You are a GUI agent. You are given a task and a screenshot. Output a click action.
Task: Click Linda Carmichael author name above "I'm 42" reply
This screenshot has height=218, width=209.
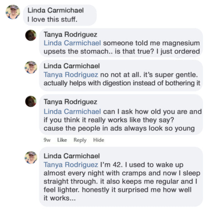click(x=72, y=156)
